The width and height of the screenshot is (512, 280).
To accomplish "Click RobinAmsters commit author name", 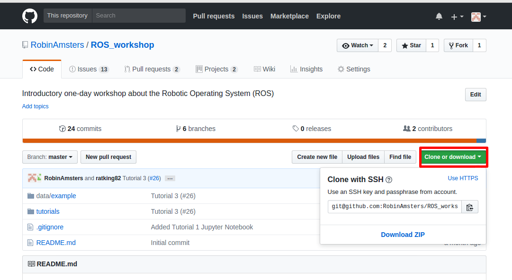I will pyautogui.click(x=63, y=178).
